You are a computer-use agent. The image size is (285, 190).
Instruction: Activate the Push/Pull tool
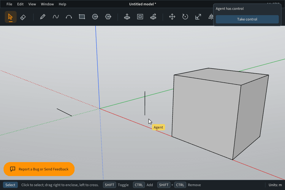pos(127,17)
